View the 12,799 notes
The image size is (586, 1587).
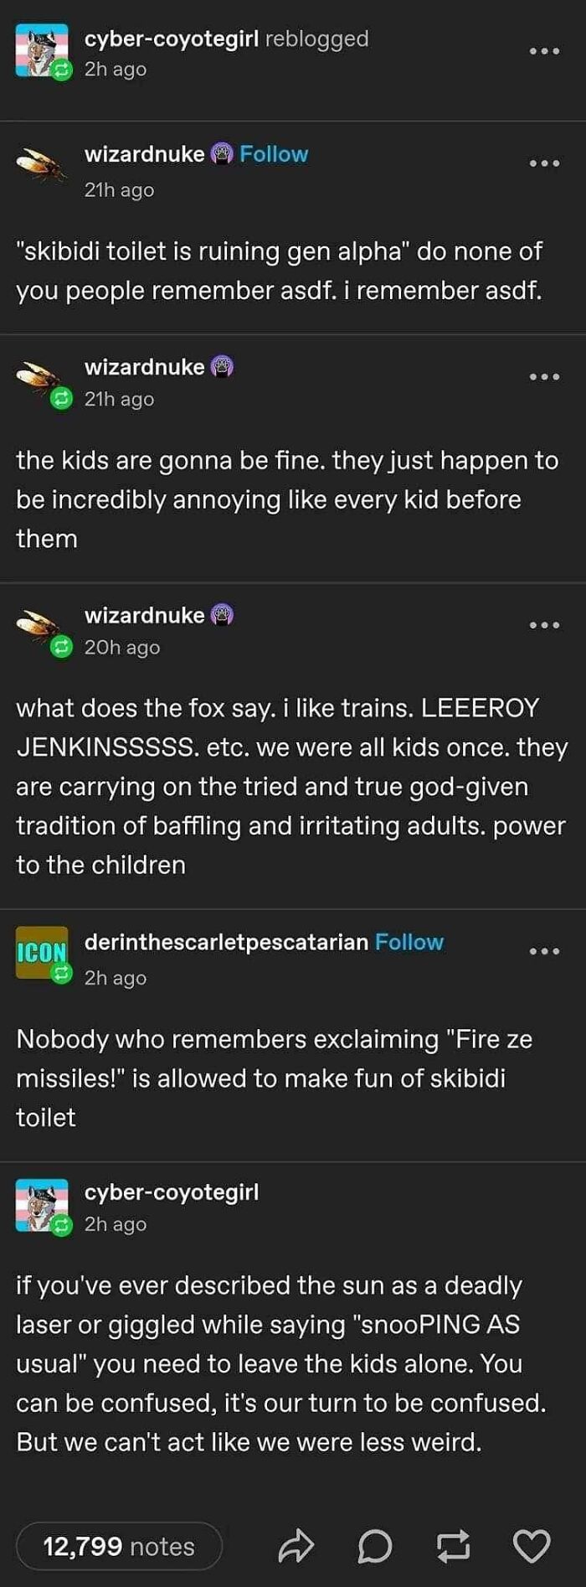click(119, 1546)
